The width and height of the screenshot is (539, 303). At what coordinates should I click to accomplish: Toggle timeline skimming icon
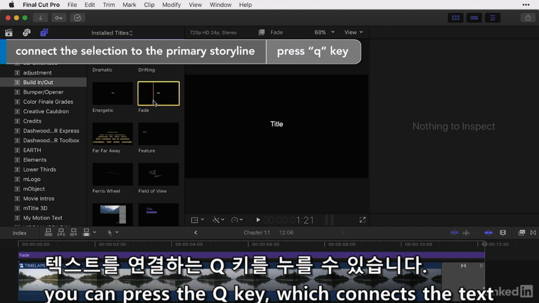[x=454, y=232]
